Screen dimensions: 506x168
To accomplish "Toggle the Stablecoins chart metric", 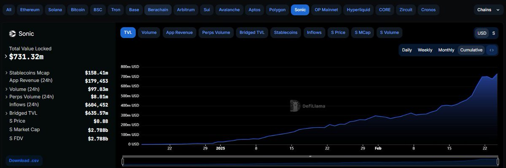I will (x=285, y=32).
